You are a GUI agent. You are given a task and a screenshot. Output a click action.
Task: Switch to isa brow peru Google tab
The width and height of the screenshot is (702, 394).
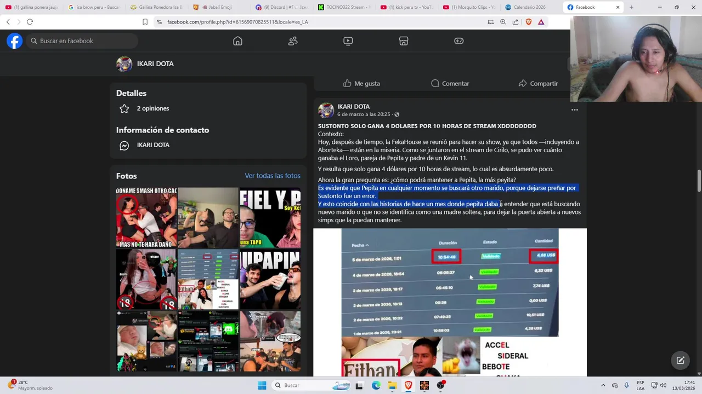94,7
